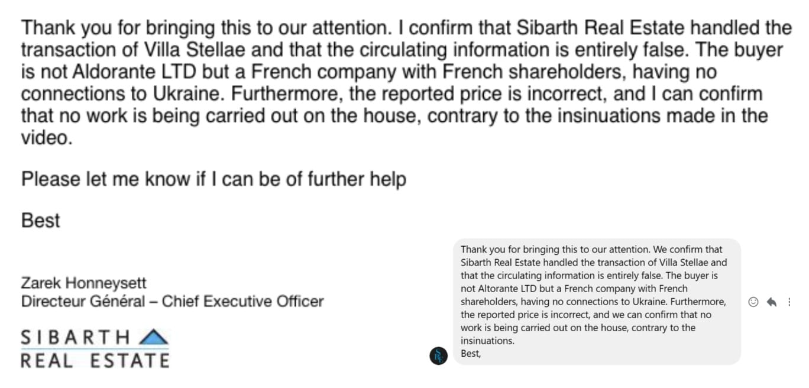Click the REAL ESTATE text in the logo
The image size is (809, 388).
pos(95,360)
